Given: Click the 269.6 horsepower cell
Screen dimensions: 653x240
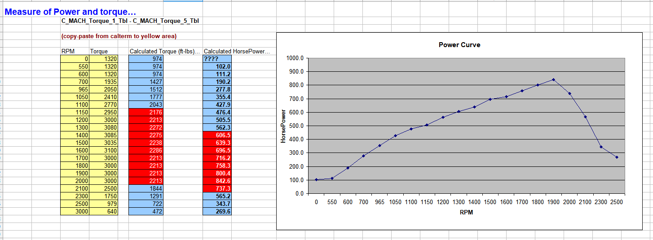Looking at the screenshot, I should [x=217, y=211].
